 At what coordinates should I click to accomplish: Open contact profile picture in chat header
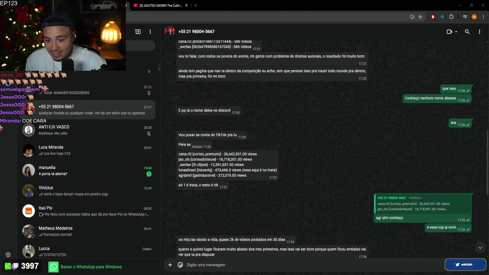[170, 32]
